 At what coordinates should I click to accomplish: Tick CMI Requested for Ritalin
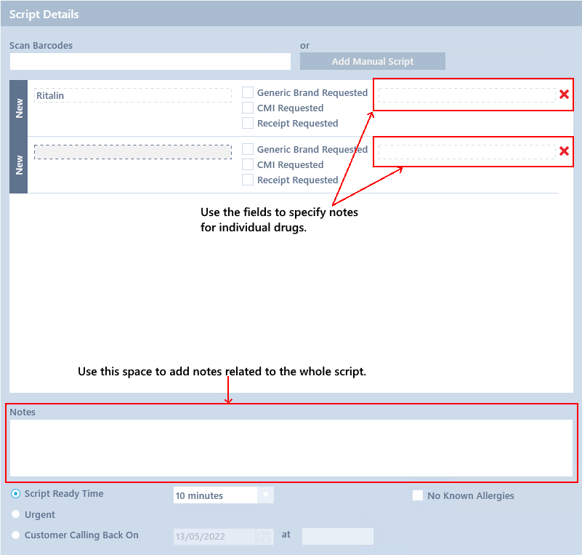point(248,108)
